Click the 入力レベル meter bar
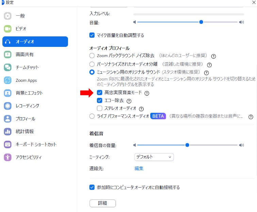The width and height of the screenshot is (257, 212). tap(189, 14)
